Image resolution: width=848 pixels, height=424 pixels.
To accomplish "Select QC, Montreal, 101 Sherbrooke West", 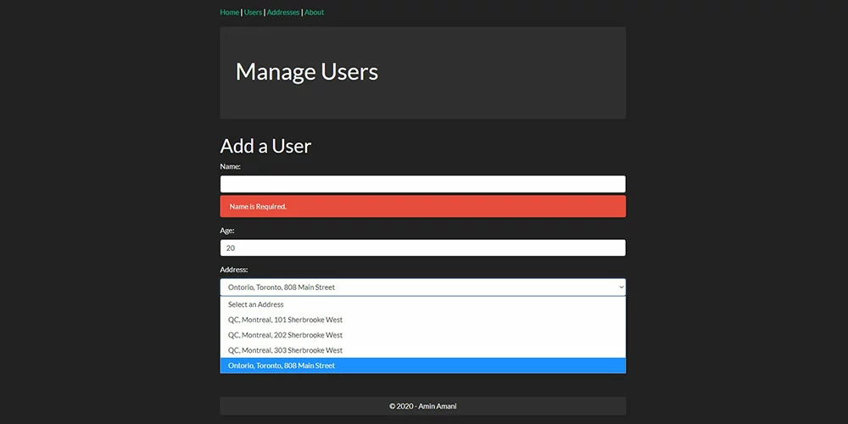I will coord(423,320).
